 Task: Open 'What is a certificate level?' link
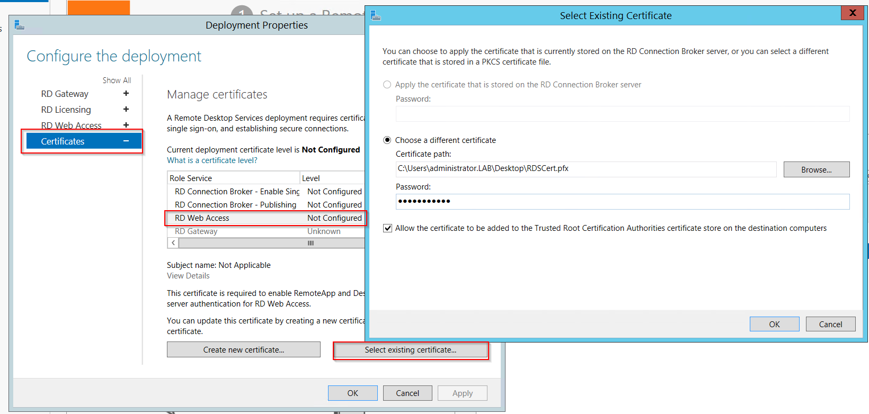212,160
